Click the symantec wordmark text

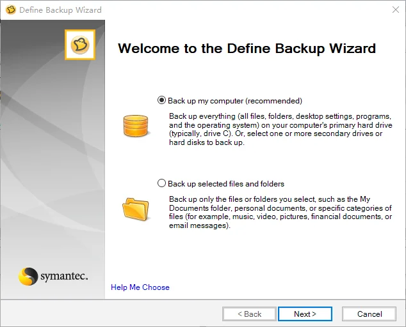[64, 276]
